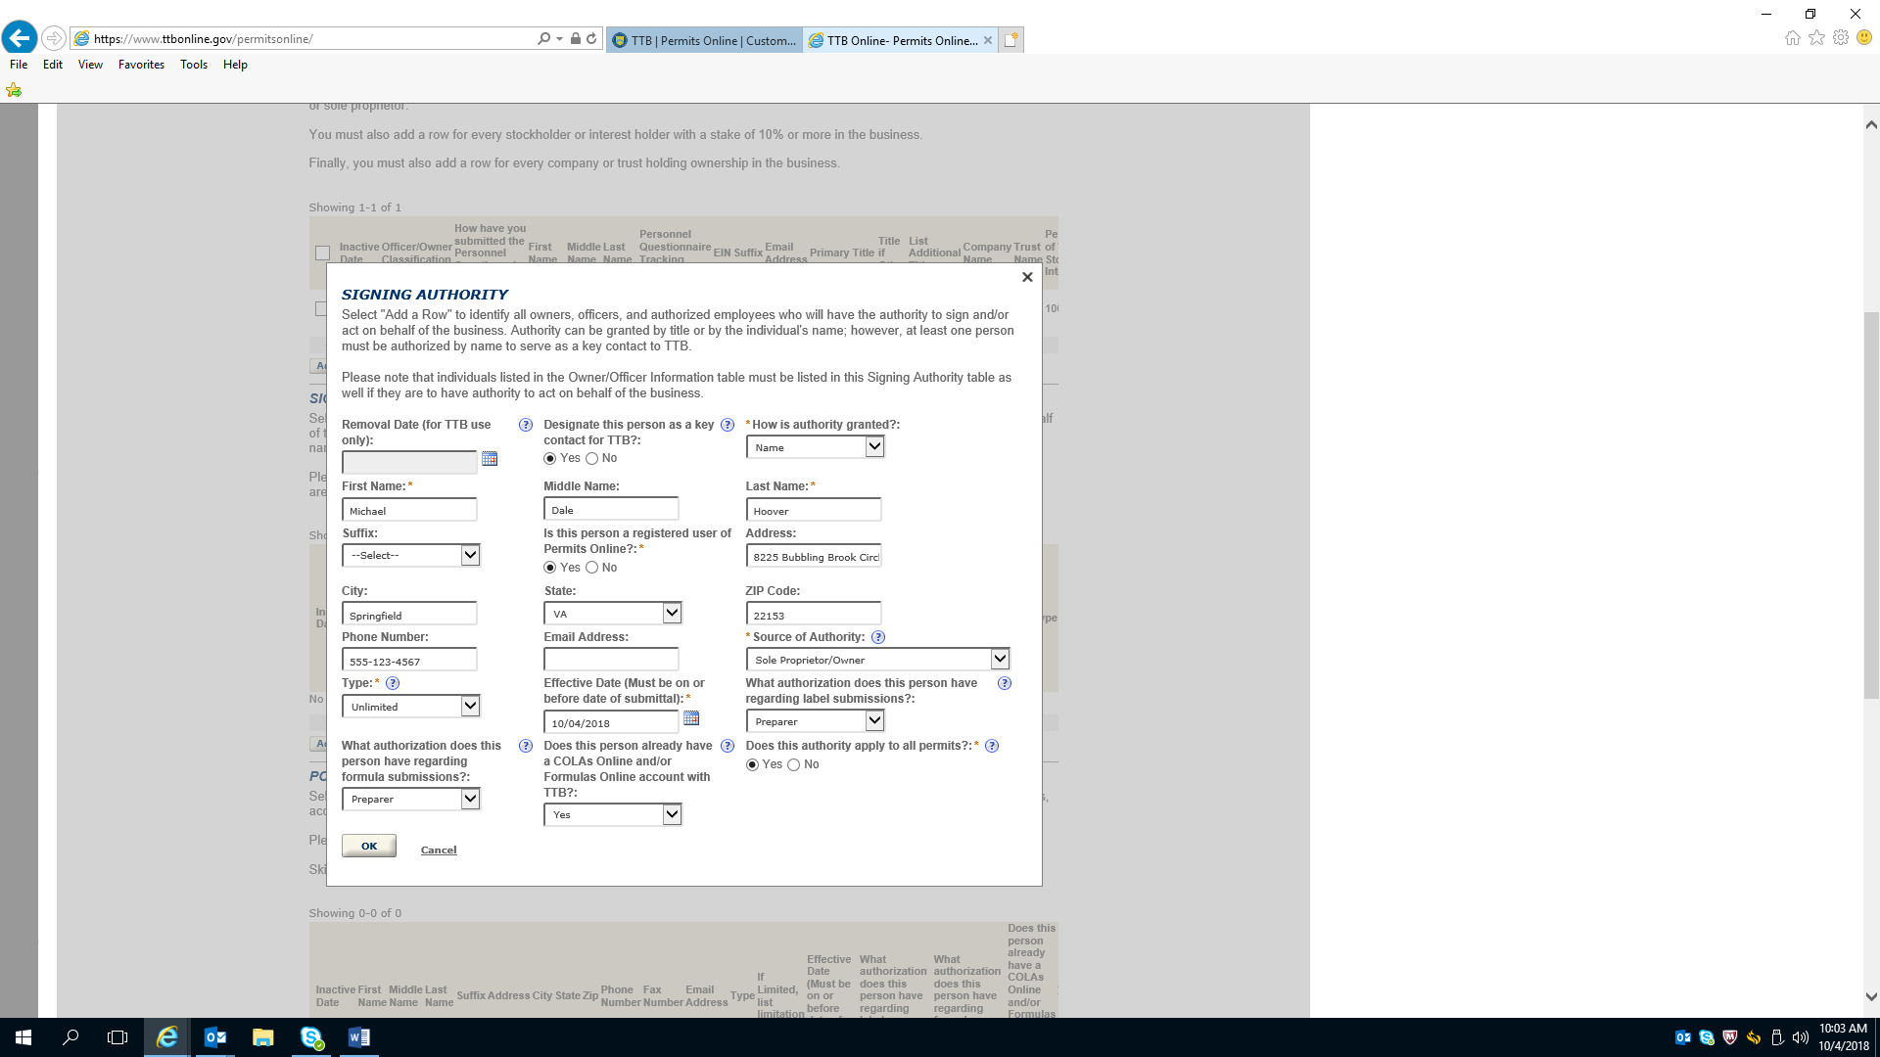Switch to TTB Permits Online Custom tab
Screen dimensions: 1880x1057
pos(703,40)
